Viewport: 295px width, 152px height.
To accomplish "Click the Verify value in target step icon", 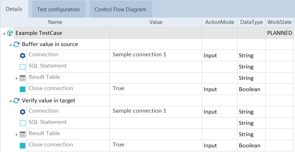I will (16, 101).
